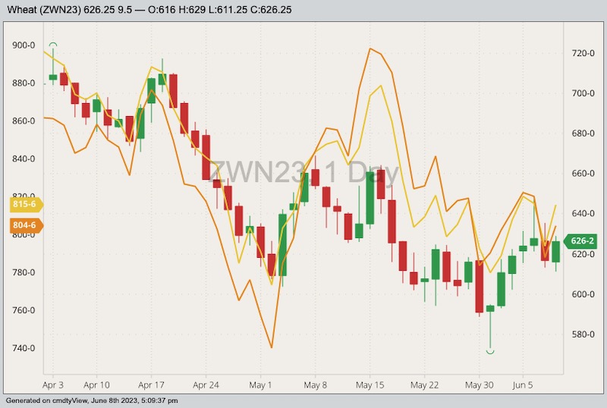Click the chart title 'Wheat (ZWN23) 626.25 9.5'
The height and width of the screenshot is (408, 607).
pyautogui.click(x=70, y=10)
